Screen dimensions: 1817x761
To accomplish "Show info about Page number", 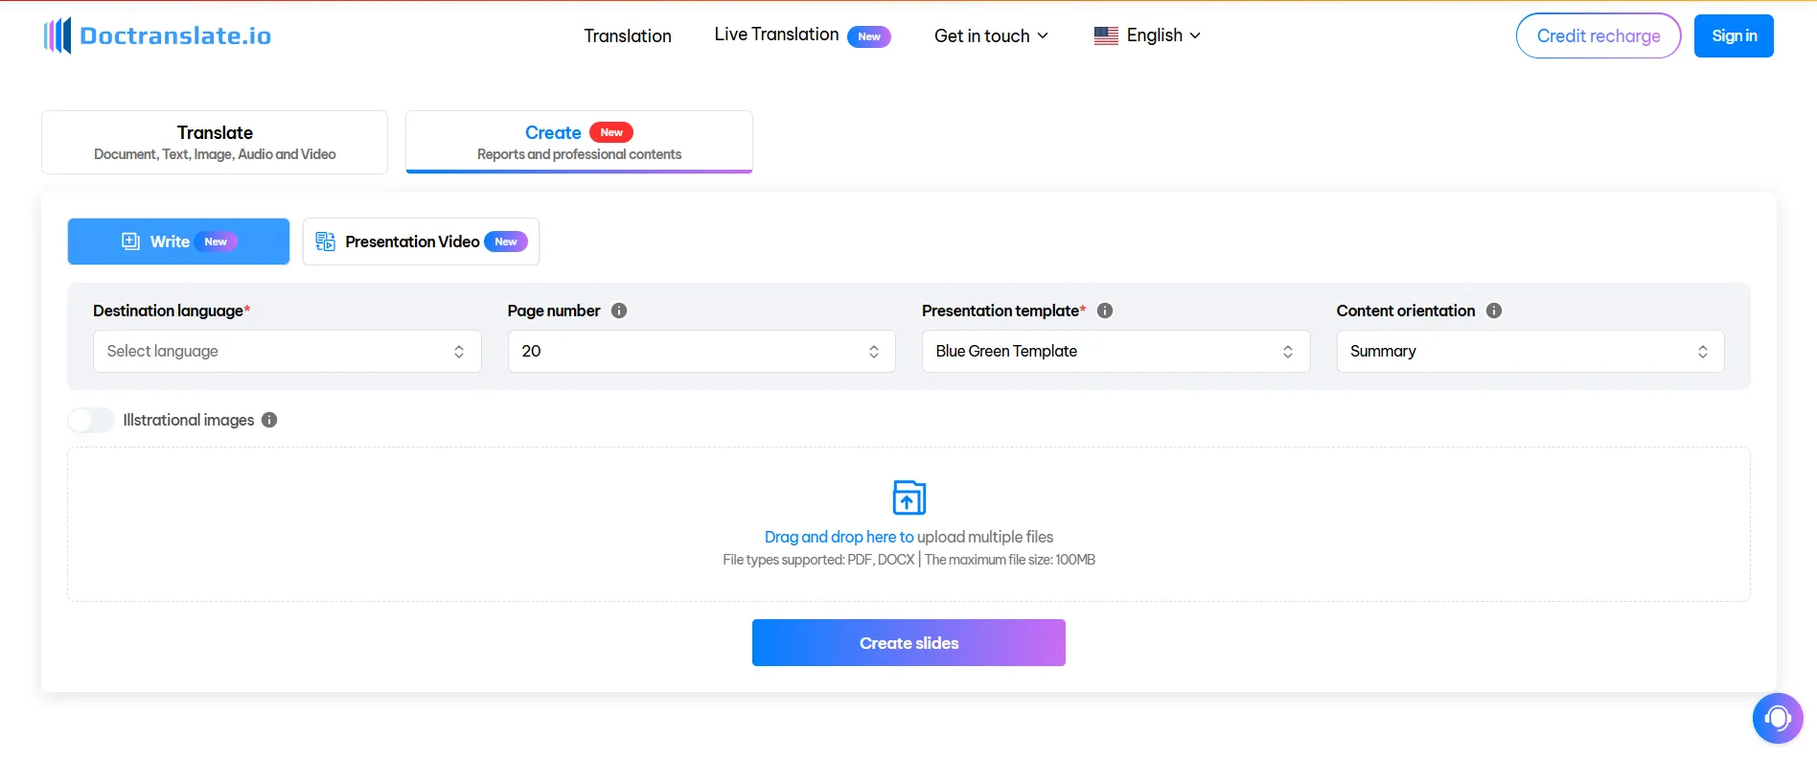I will click(619, 311).
